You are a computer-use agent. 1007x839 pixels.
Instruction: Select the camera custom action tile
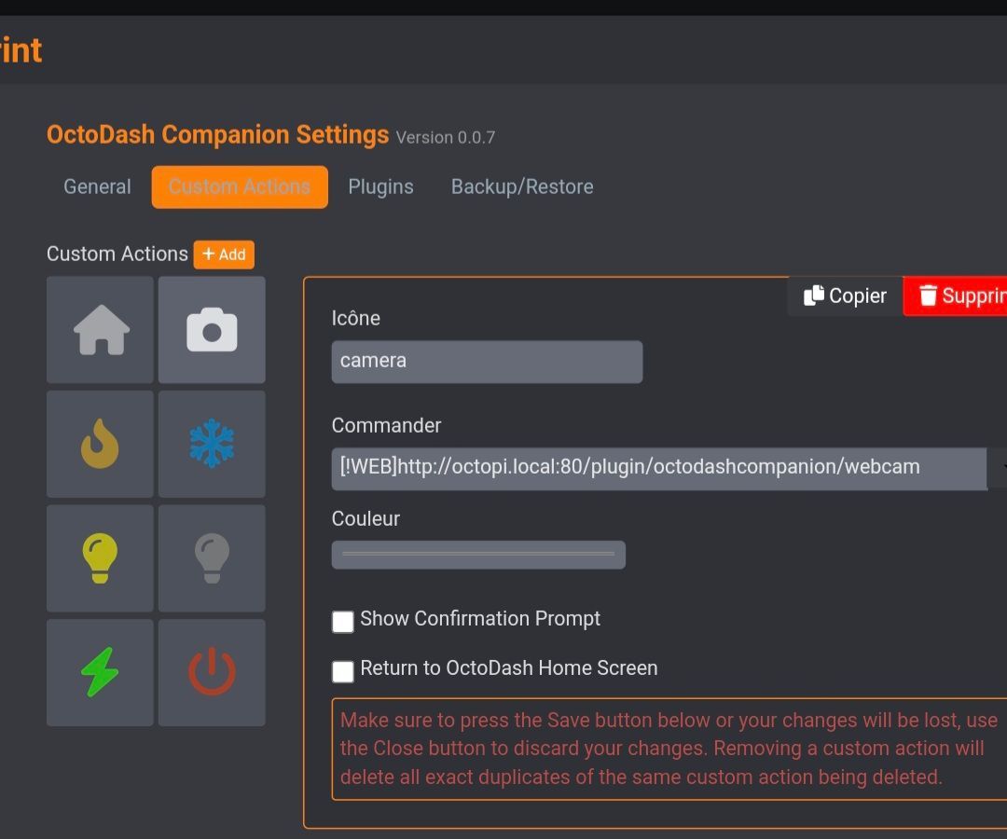212,330
